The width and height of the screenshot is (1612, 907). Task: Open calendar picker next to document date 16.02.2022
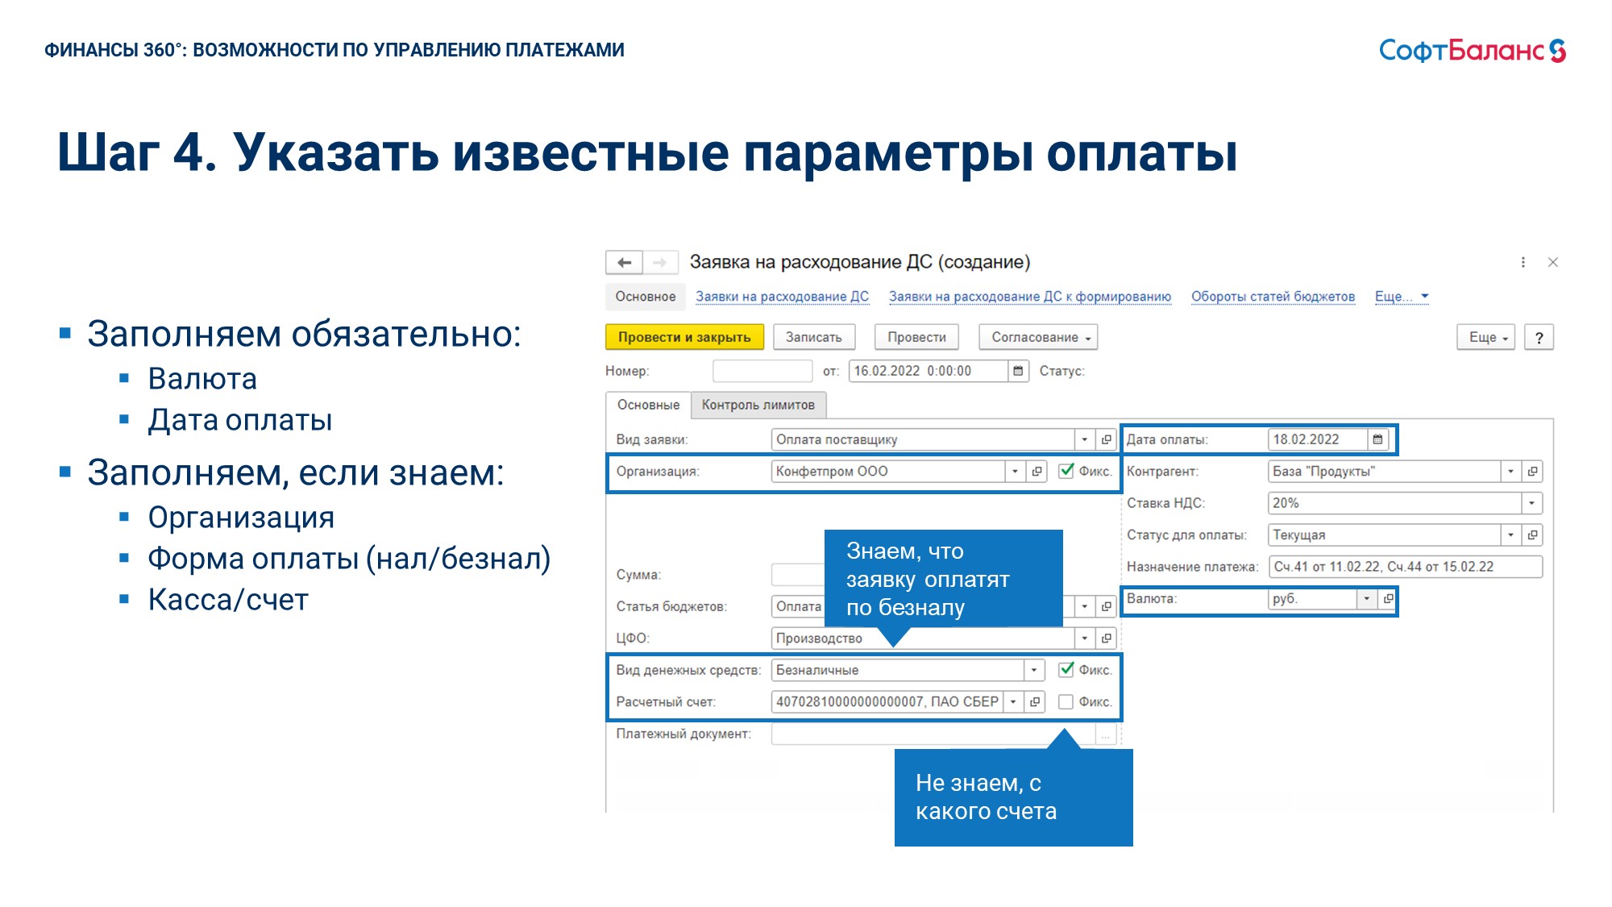(x=1018, y=371)
